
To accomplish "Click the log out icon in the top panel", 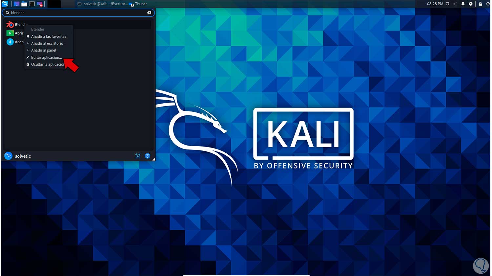I will pos(488,4).
